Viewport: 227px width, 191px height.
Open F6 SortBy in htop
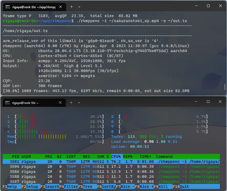107,187
